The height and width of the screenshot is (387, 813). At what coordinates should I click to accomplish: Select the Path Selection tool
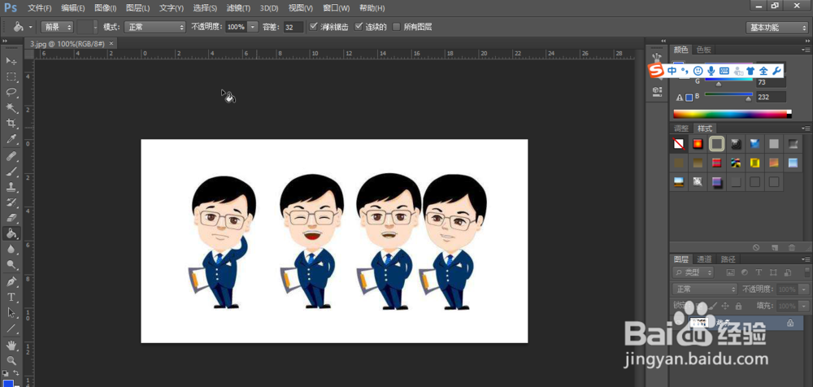pyautogui.click(x=11, y=313)
